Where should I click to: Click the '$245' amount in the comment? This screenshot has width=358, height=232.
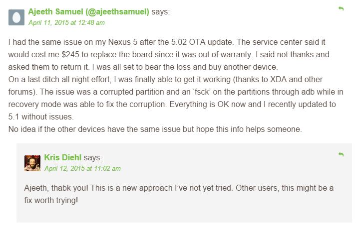coord(70,54)
